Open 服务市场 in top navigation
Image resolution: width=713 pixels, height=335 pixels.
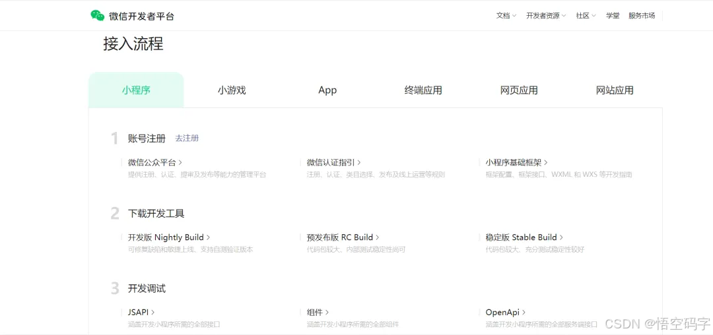point(642,15)
